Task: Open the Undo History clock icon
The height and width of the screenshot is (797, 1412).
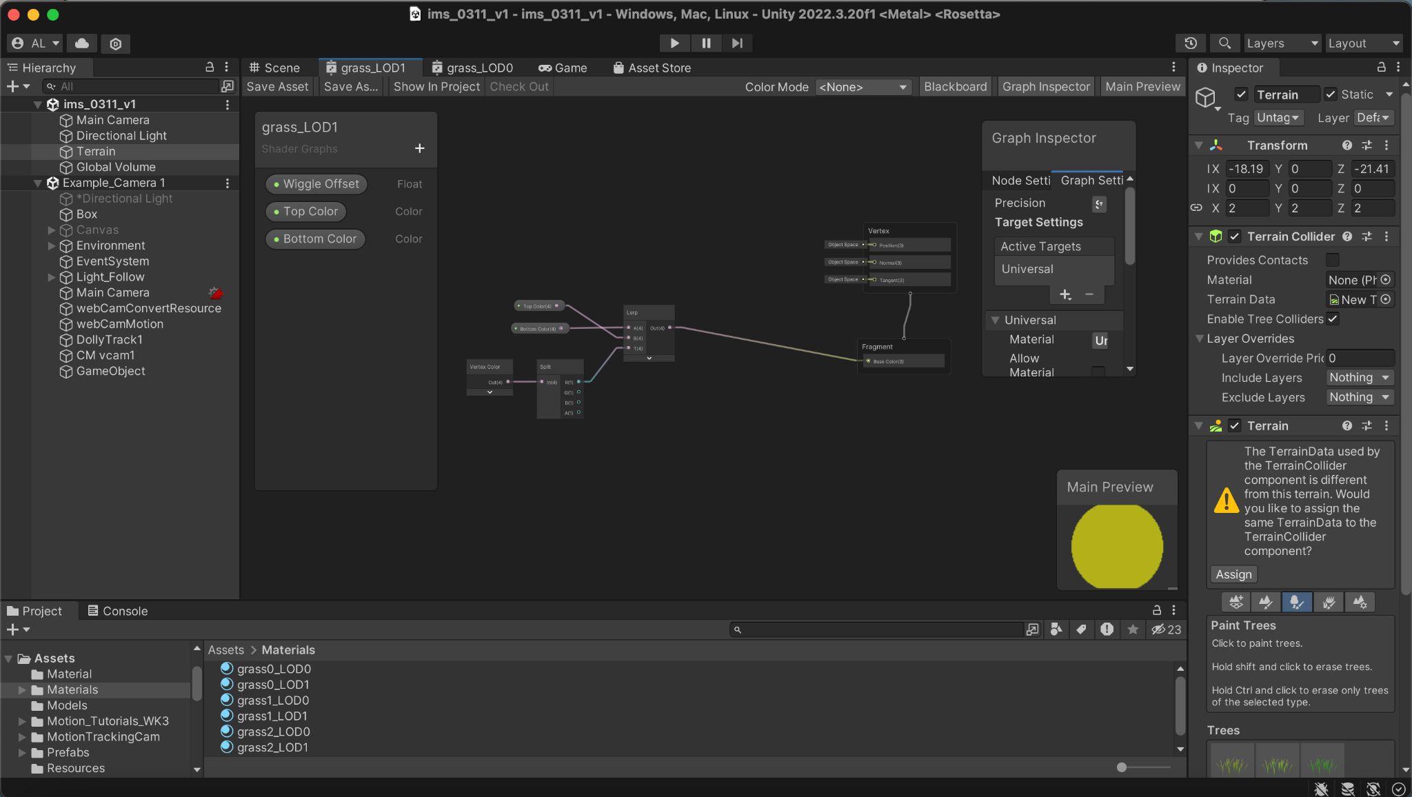Action: (x=1191, y=43)
